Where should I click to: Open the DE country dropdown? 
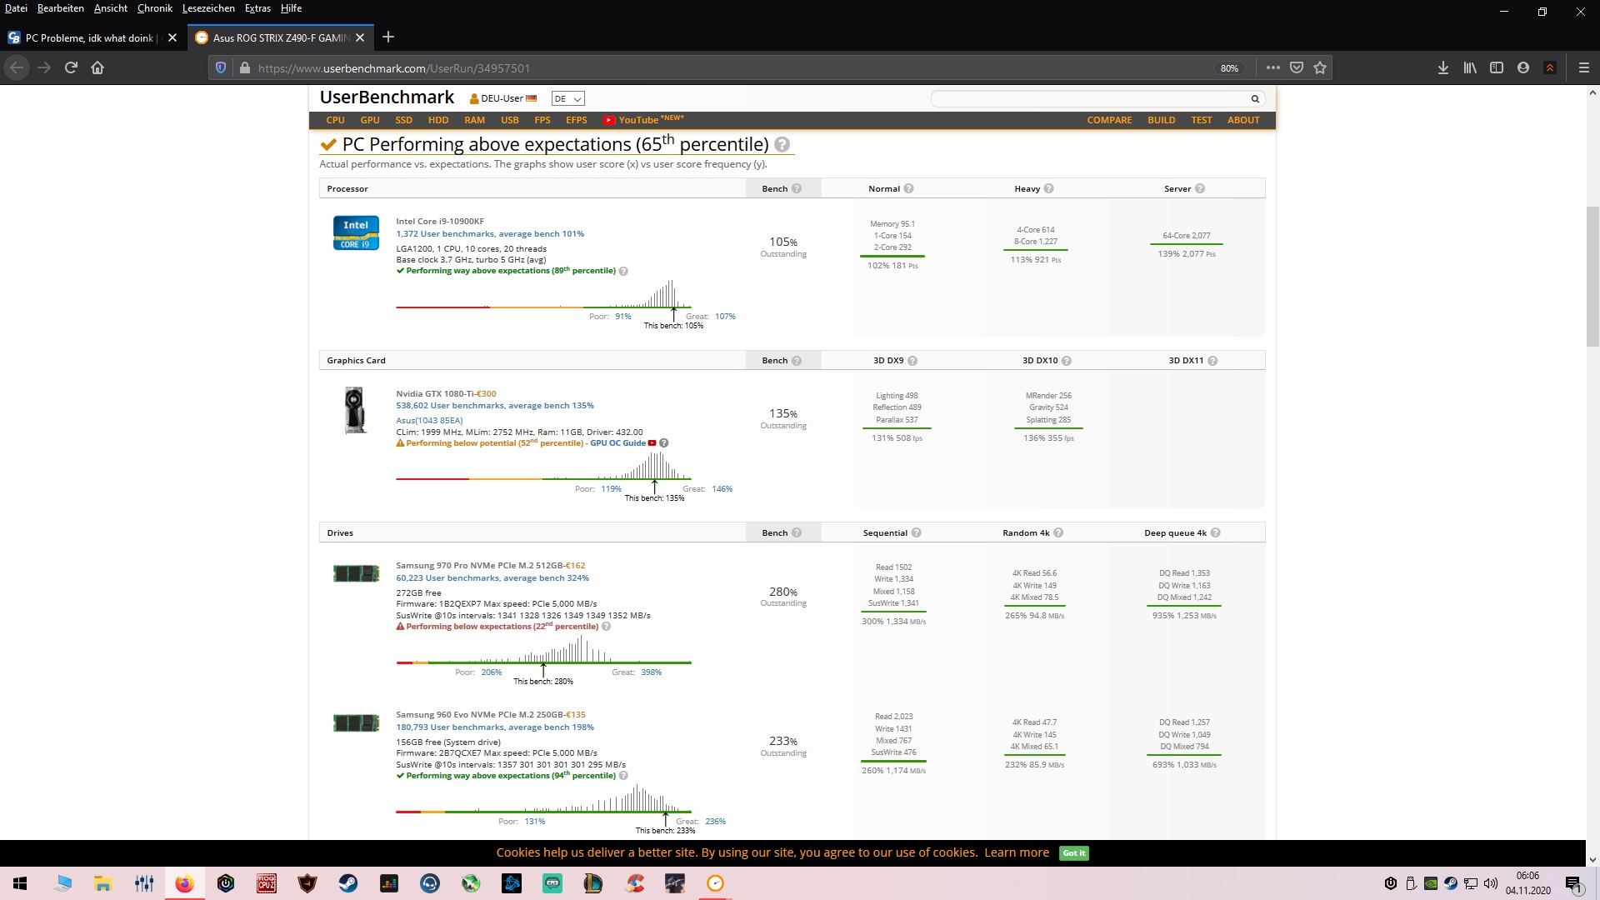point(567,98)
